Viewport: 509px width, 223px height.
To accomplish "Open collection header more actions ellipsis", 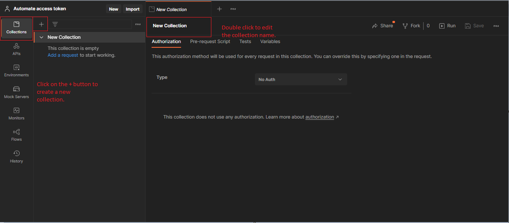I will click(496, 26).
